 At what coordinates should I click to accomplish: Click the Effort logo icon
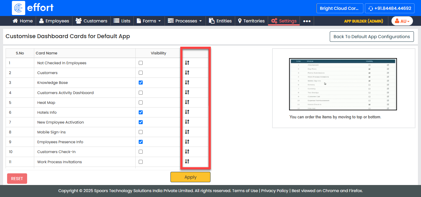[x=18, y=8]
